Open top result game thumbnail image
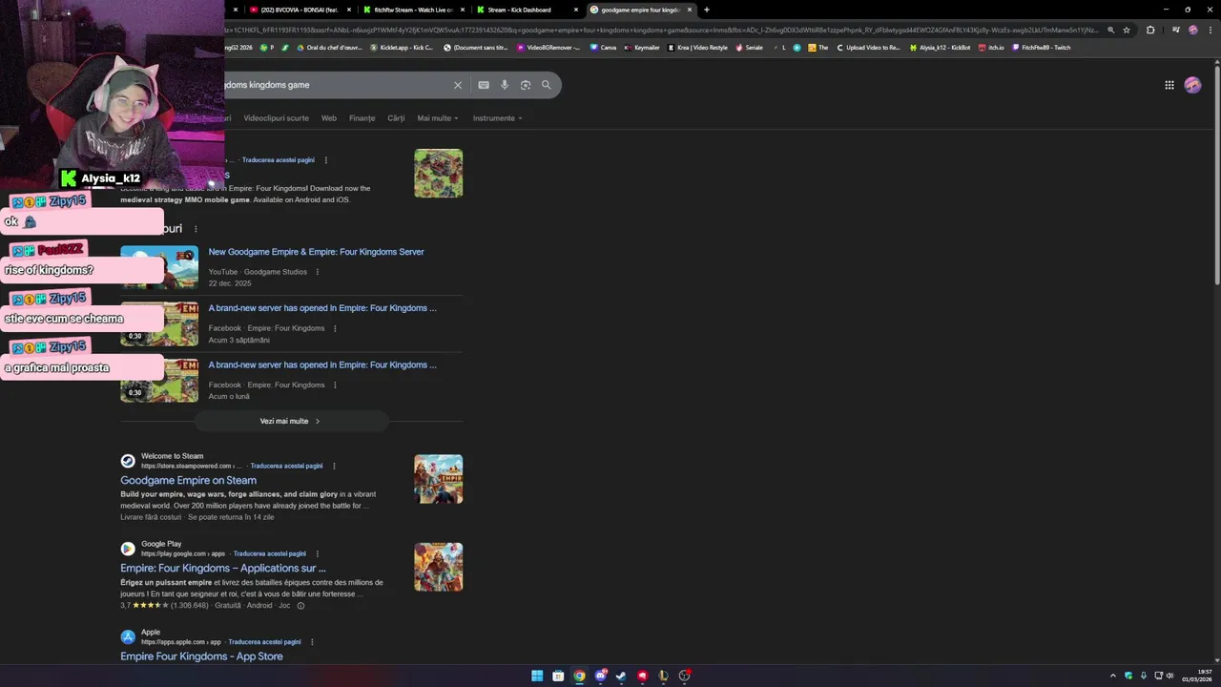Screen dimensions: 1221x687 (439, 174)
